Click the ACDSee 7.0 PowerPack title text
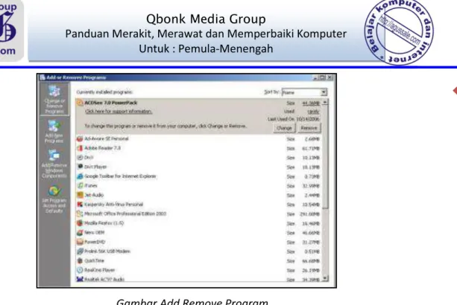This screenshot has width=457, height=305. coord(111,103)
